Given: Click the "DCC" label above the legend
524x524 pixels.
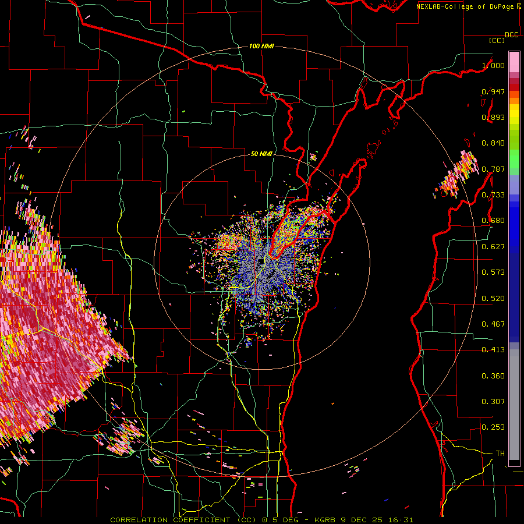Looking at the screenshot, I should (x=511, y=35).
